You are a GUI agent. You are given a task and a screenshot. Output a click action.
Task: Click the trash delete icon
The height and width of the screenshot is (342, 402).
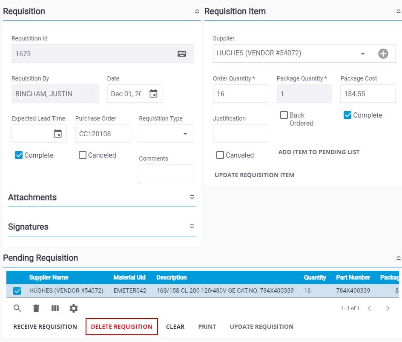point(36,308)
